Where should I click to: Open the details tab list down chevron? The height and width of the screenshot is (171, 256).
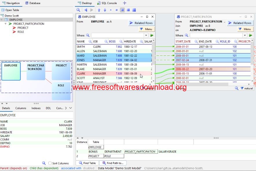tap(71, 108)
